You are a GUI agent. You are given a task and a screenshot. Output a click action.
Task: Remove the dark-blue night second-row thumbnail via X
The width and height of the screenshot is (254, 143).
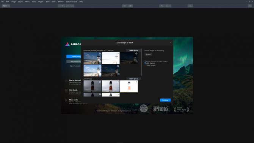tap(118, 66)
